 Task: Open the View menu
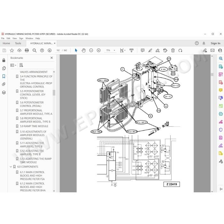[15, 38]
